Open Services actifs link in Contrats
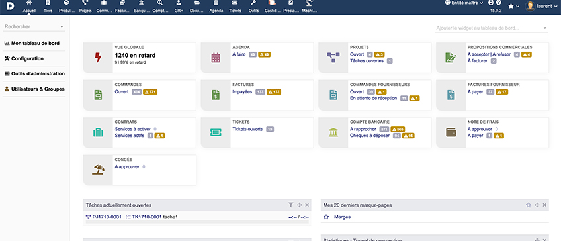 point(130,136)
